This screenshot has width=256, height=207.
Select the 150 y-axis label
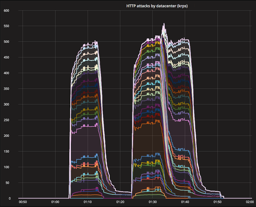tap(6, 151)
